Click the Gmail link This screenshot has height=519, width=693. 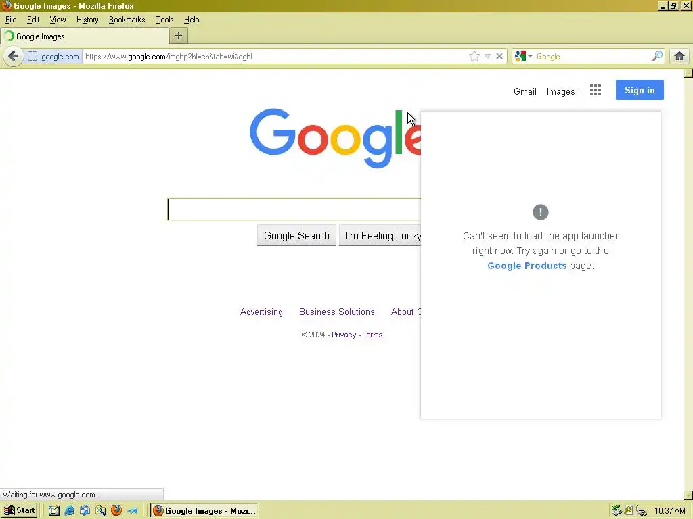pos(525,91)
